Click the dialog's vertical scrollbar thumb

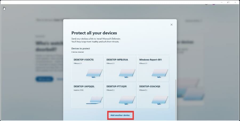point(176,100)
